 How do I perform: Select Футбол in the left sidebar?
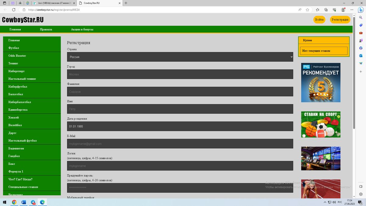[x=32, y=48]
